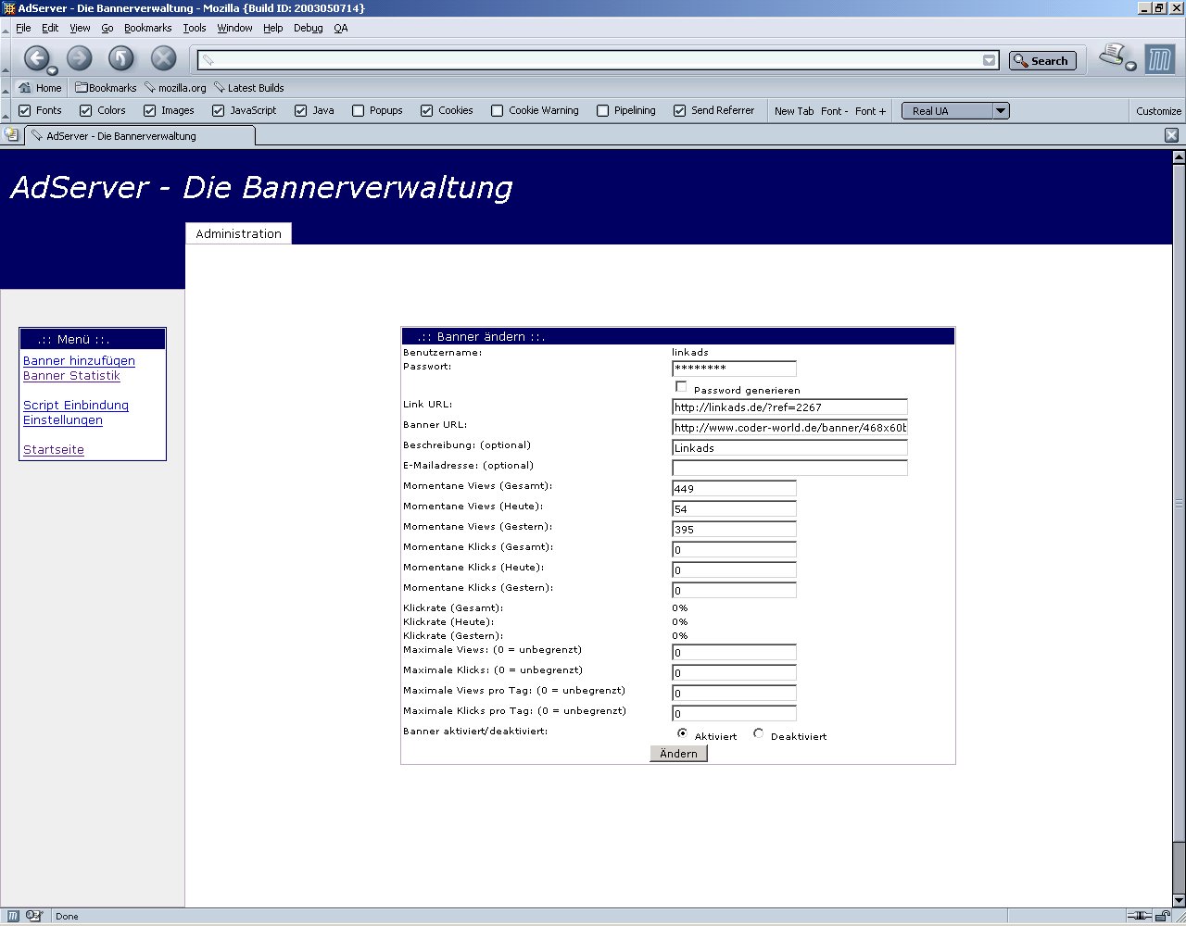Toggle the Java checkbox
The image size is (1186, 926).
click(x=301, y=111)
